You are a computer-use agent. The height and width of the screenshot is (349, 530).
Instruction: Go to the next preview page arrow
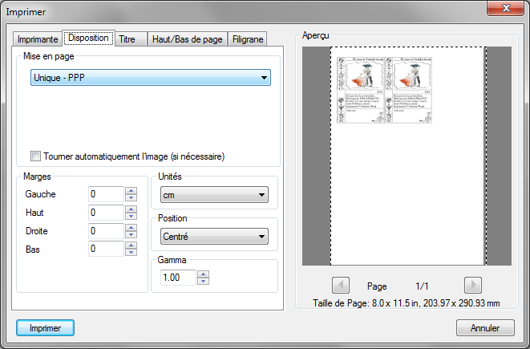(472, 286)
